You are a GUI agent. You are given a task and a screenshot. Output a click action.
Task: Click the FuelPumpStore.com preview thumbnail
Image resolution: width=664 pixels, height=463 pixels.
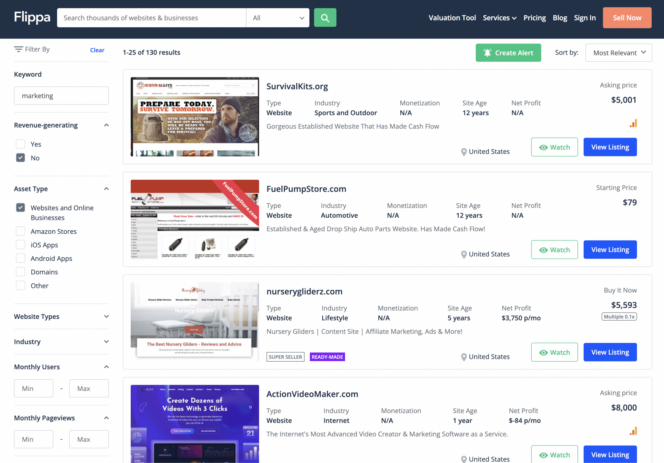[x=195, y=219]
